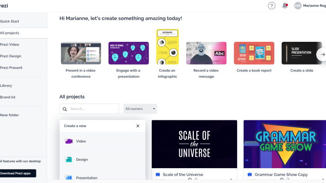The image size is (326, 183).
Task: Open the Library sidebar section
Action: pos(6,85)
